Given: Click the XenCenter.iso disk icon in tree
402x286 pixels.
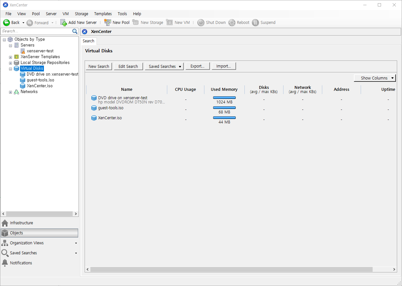Looking at the screenshot, I should 23,86.
